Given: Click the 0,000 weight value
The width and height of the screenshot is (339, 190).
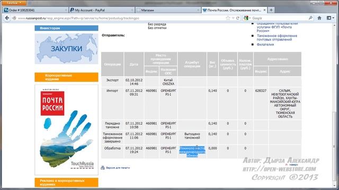Looking at the screenshot, I should pos(212,148).
